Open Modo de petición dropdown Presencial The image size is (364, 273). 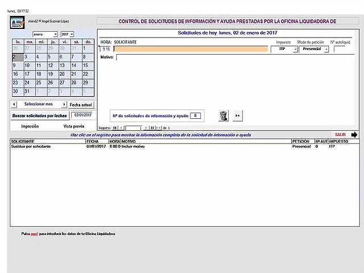pyautogui.click(x=326, y=49)
